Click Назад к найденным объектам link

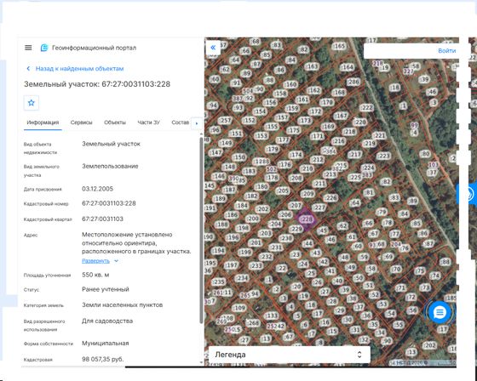(x=80, y=69)
